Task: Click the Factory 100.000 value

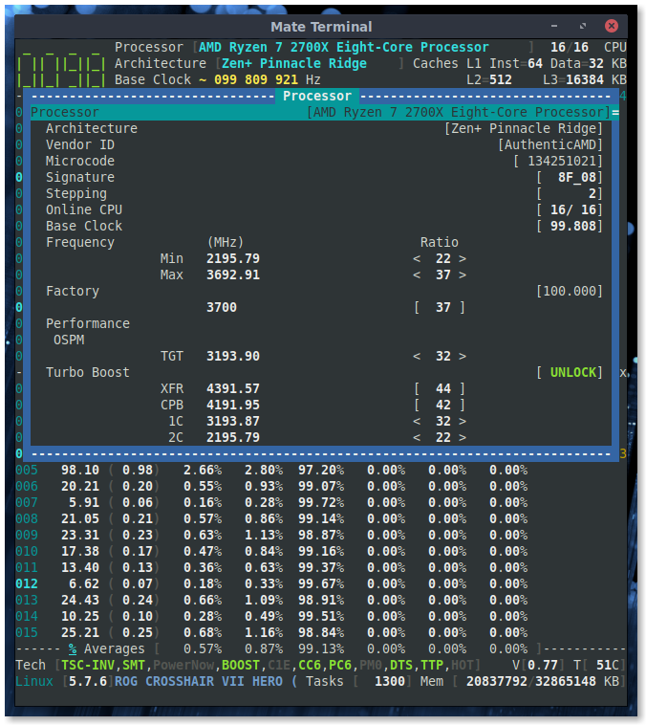Action: [570, 292]
